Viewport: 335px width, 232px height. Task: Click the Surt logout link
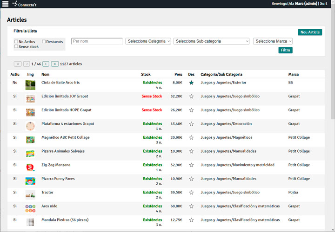point(323,4)
